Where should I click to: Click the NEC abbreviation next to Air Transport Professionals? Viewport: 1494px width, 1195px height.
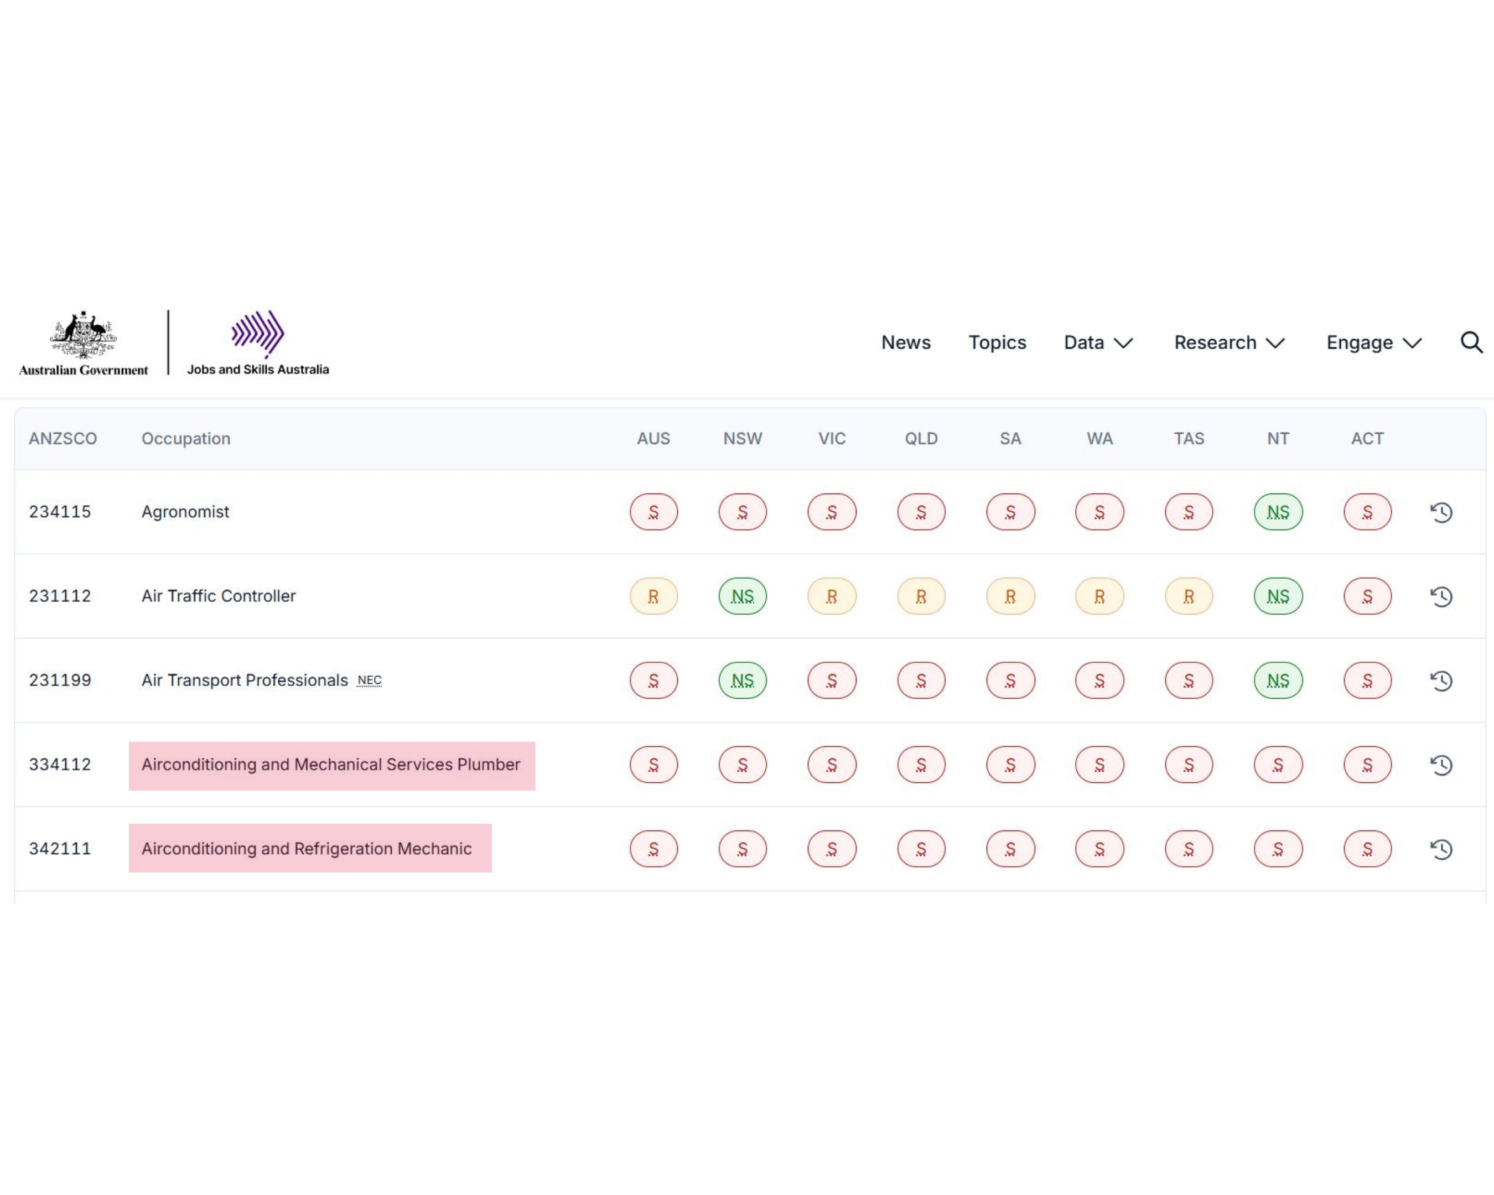369,680
